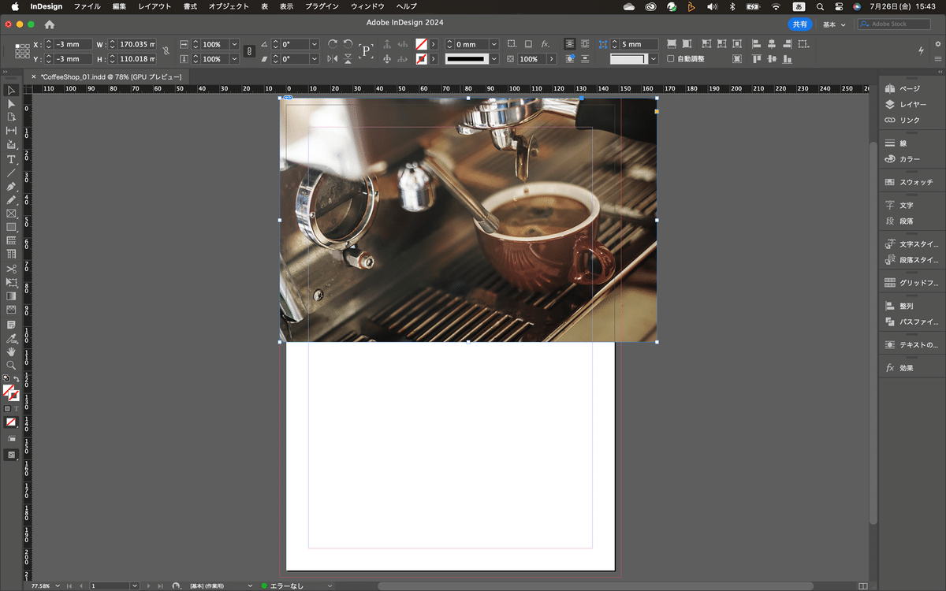Toggle formatting affects text in toolbox

click(16, 408)
